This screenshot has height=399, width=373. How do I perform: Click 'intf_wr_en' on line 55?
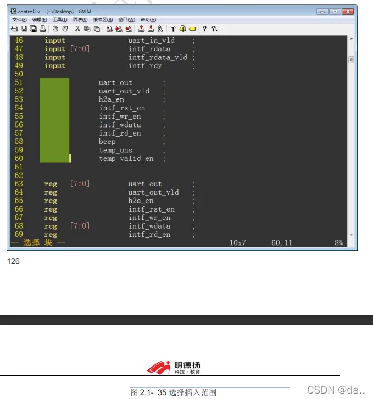tap(120, 117)
